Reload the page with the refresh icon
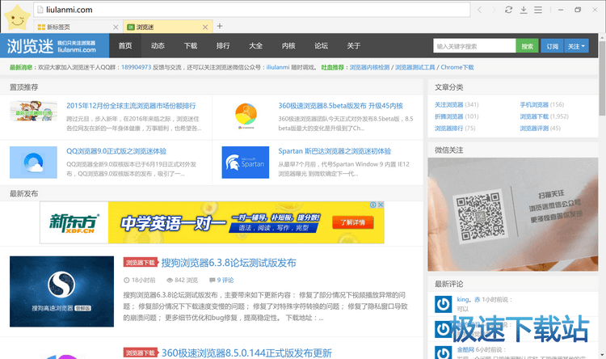 point(508,10)
